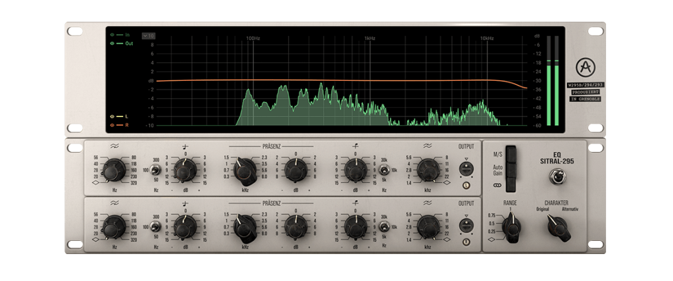Flip the bottom row 30k/10k/5k Hz switch
Screen dimensions: 673x281
384,227
